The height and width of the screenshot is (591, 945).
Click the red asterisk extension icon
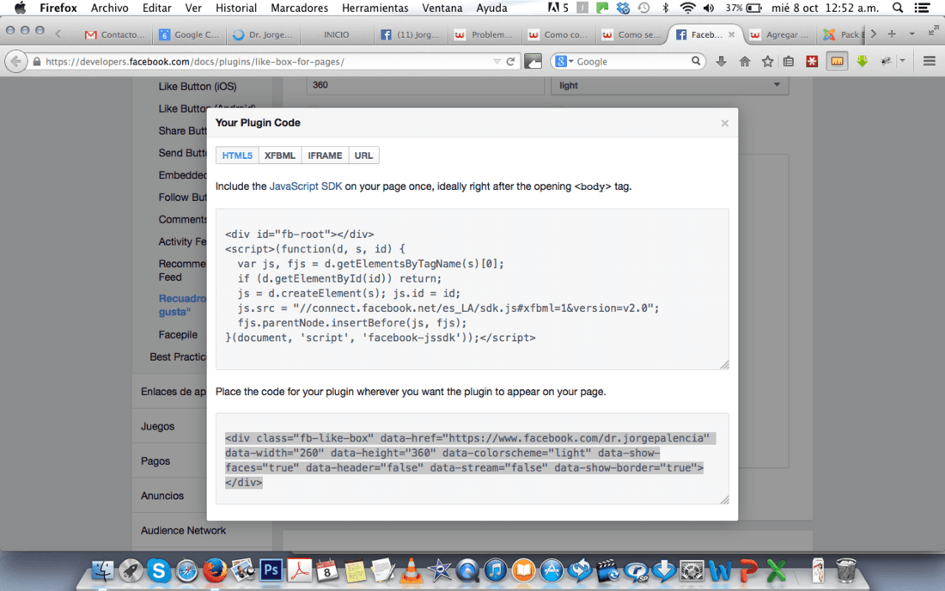click(812, 62)
